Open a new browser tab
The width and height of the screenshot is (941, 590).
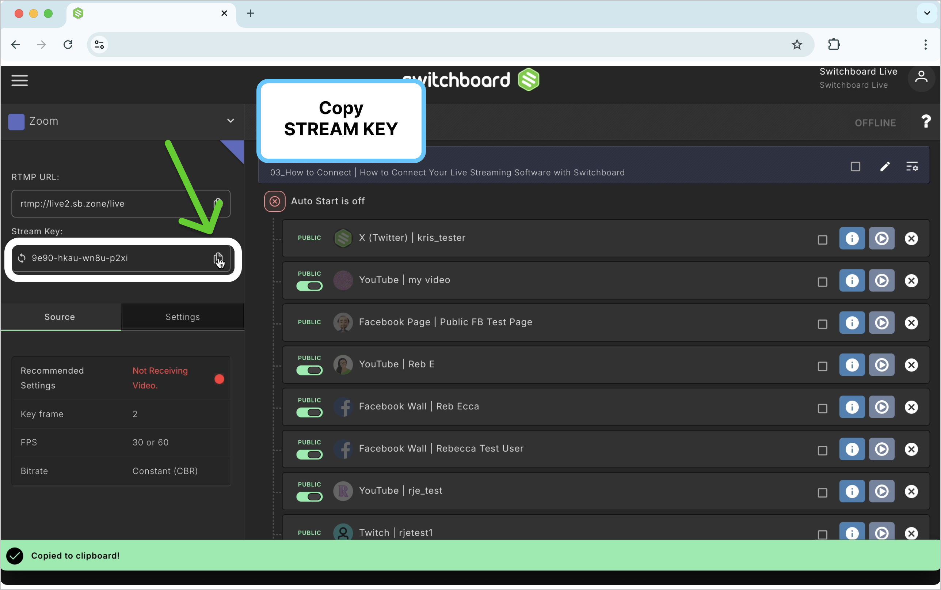pos(251,13)
